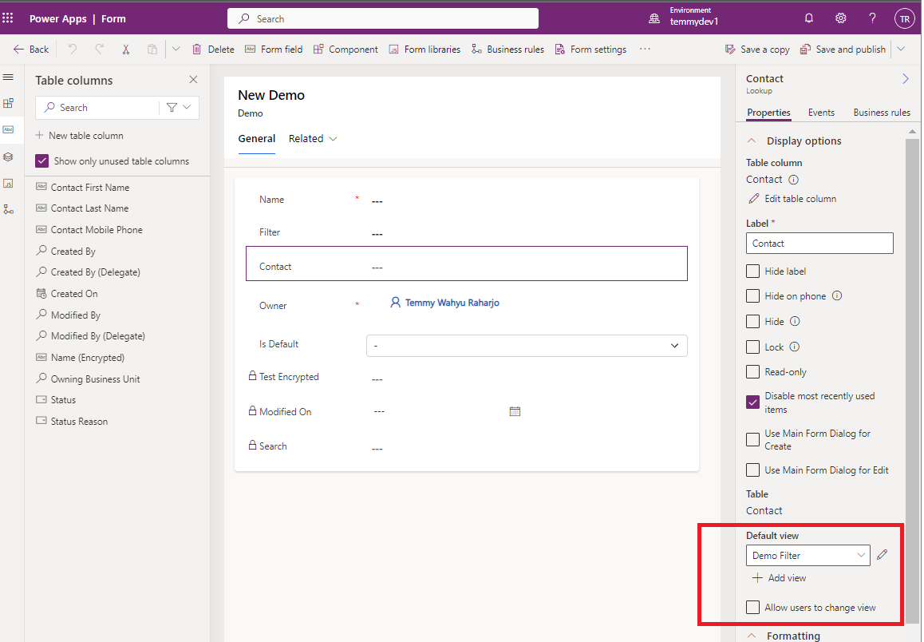This screenshot has height=642, width=924.
Task: Click the top Search box
Action: click(x=383, y=18)
